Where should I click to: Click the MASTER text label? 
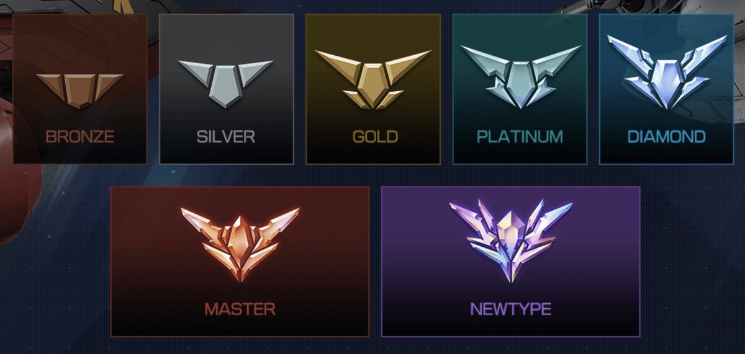click(240, 309)
